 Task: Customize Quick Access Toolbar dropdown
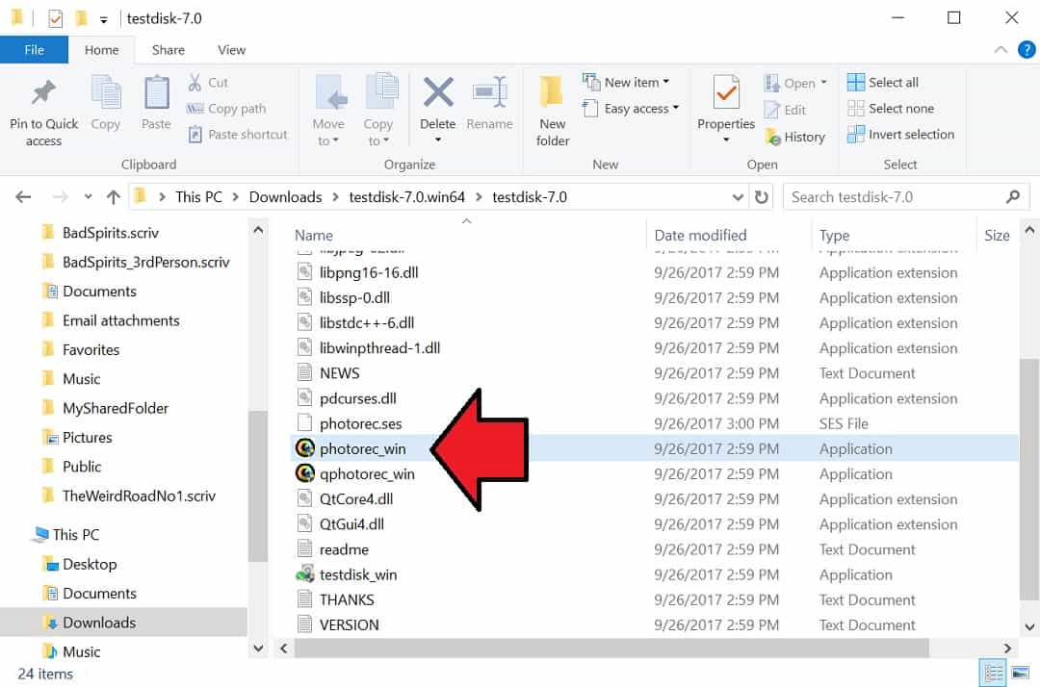point(103,20)
